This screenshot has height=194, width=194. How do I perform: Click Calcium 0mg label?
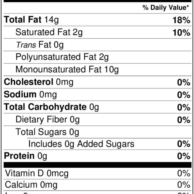(x=31, y=185)
